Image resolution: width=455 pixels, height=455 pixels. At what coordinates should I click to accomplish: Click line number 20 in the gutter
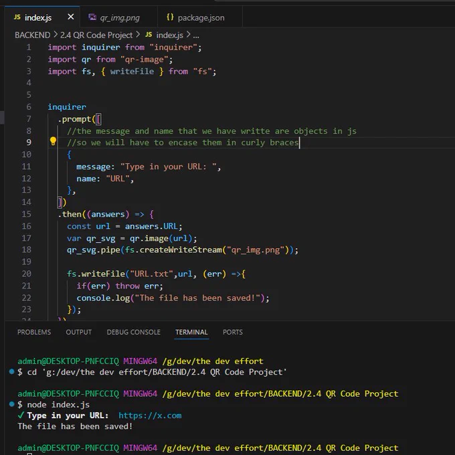click(x=26, y=274)
